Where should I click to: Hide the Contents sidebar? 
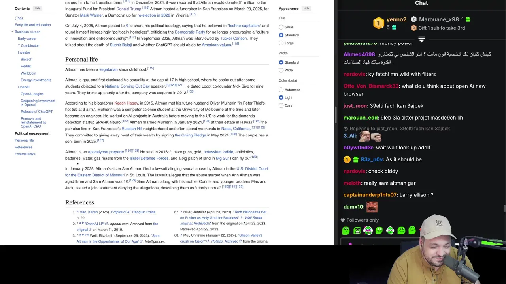point(37,8)
